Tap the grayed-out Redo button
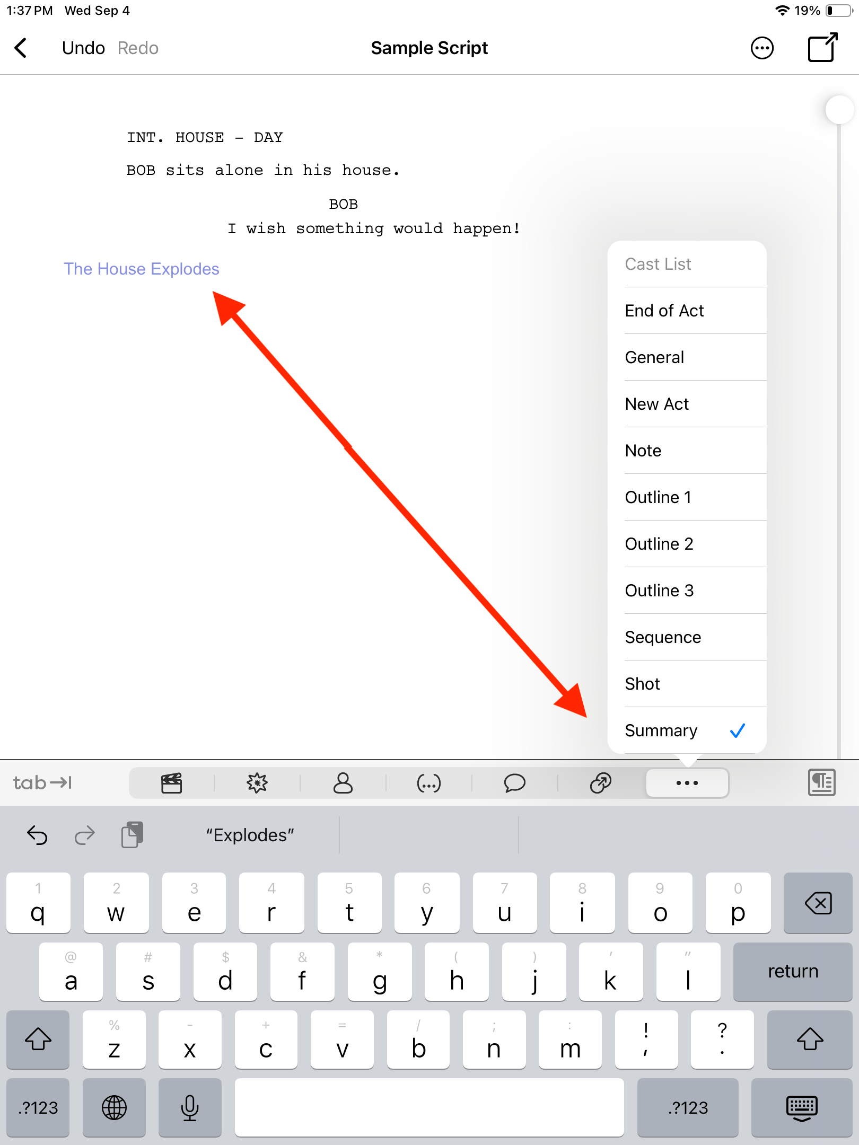 click(138, 48)
